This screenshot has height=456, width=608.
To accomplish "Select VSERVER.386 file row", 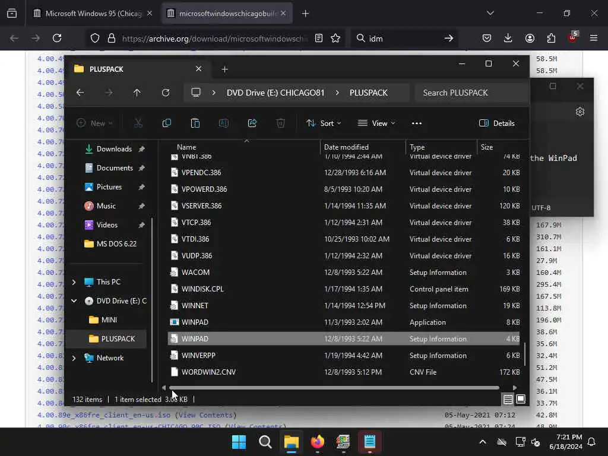I will pyautogui.click(x=344, y=206).
